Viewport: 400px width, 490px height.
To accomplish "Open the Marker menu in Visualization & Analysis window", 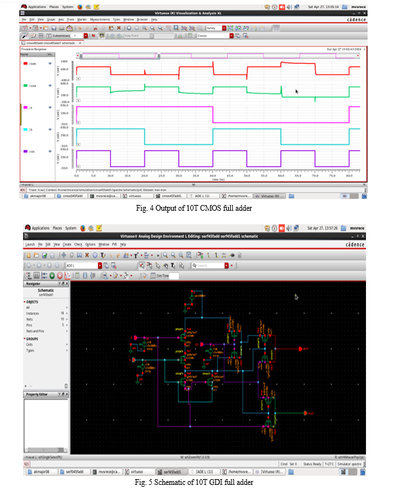I will point(81,19).
